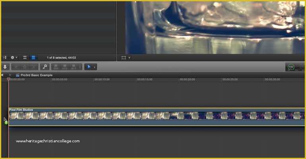Mark the selection as Favorite
The width and height of the screenshot is (306, 159).
(16, 67)
